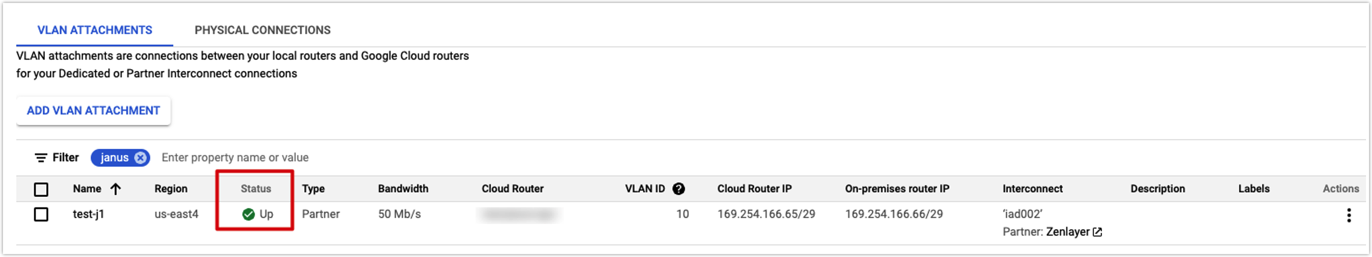Open VLAN ID help tooltip icon
This screenshot has height=257, width=1372.
coord(679,189)
